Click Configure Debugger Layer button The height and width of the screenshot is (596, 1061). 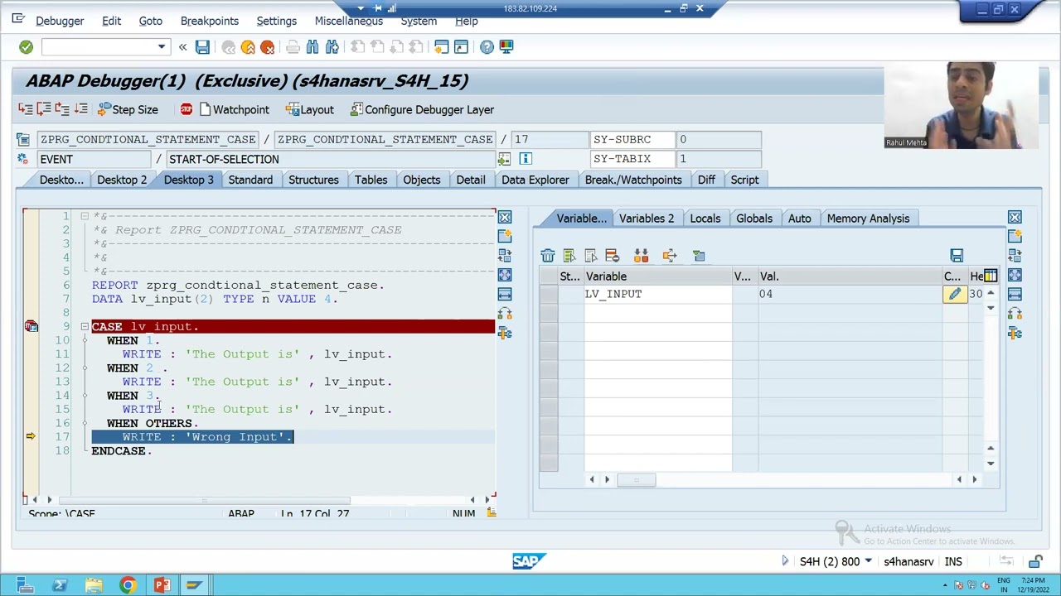coord(422,109)
